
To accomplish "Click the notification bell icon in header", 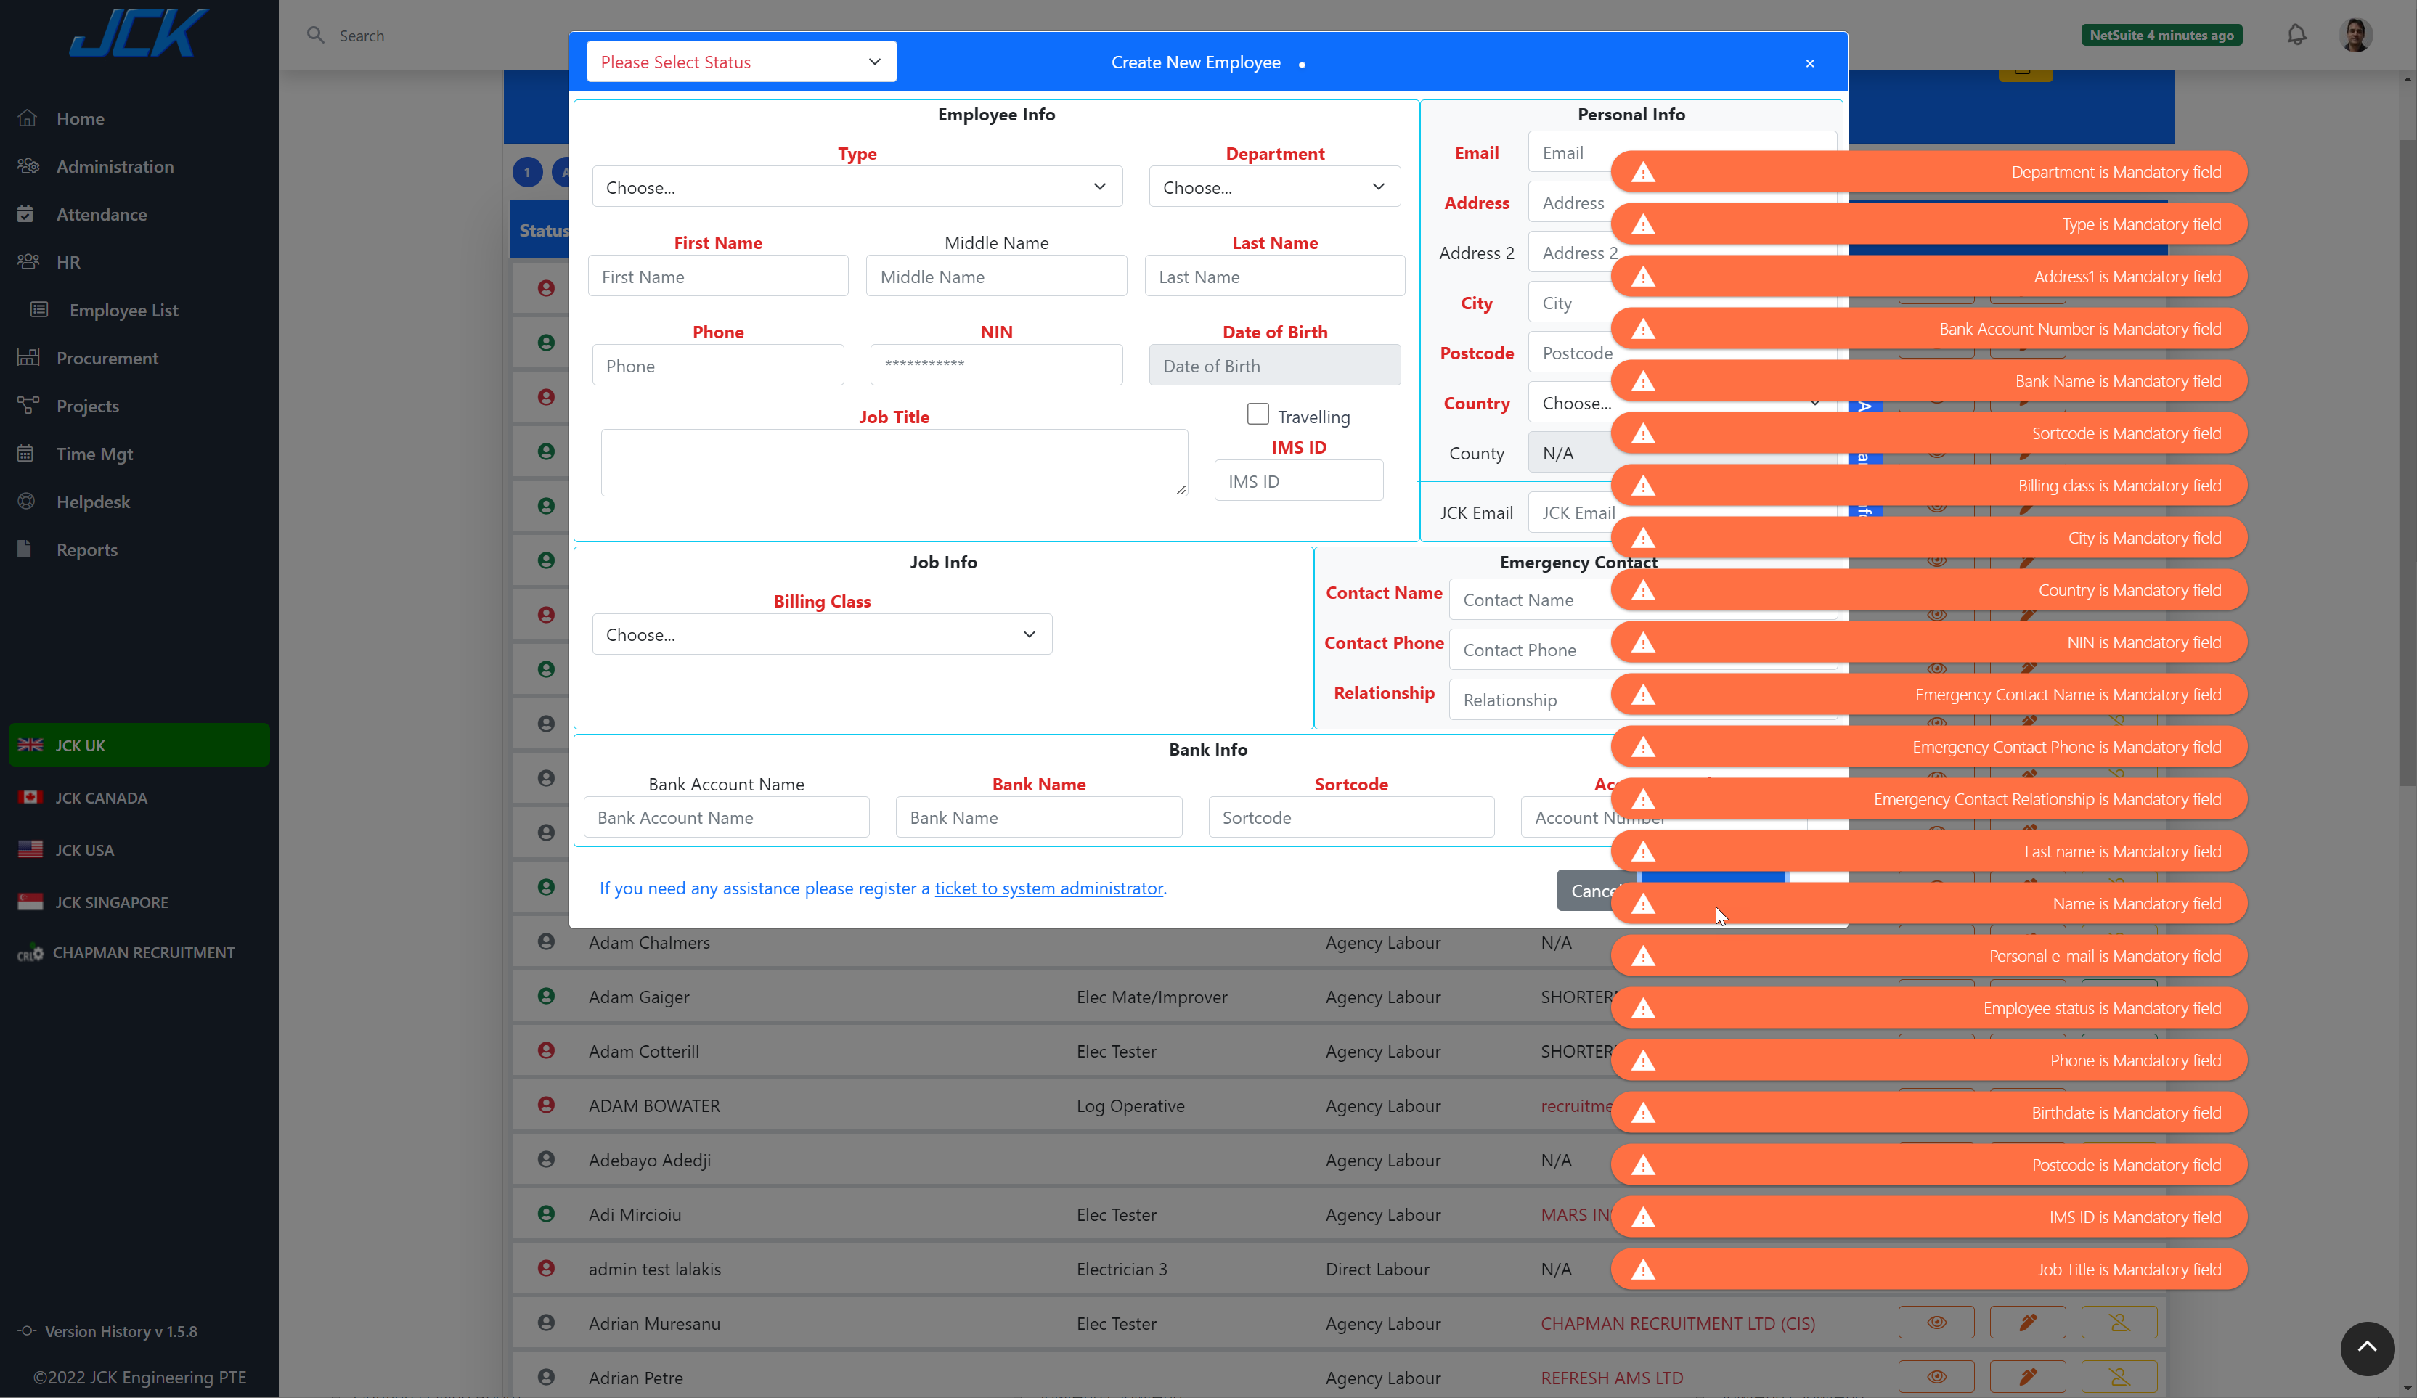I will click(2297, 33).
